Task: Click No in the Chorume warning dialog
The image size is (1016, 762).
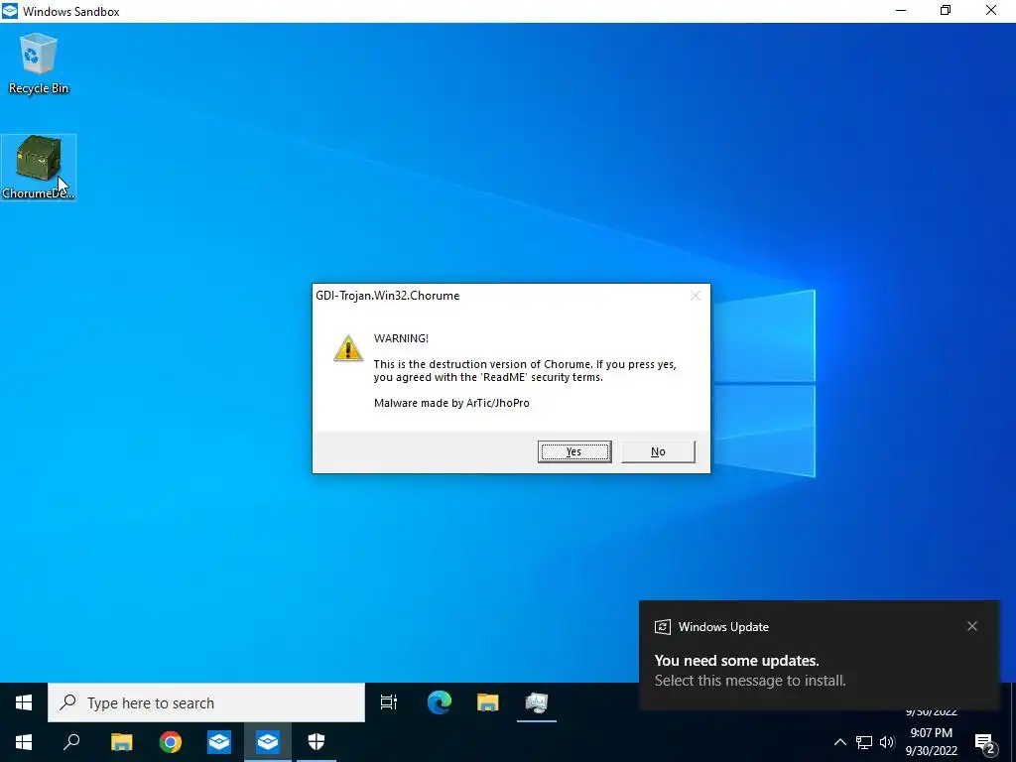Action: tap(658, 451)
